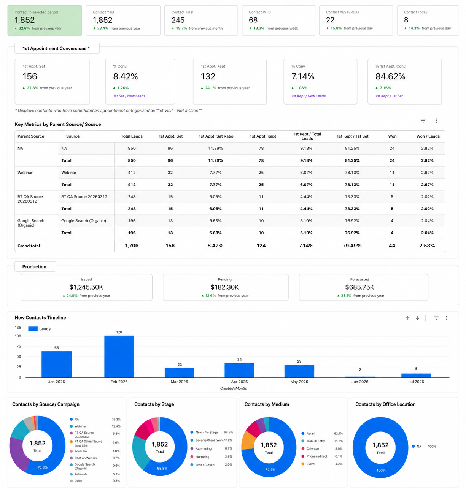
Task: Sort table by Total Leads column header
Action: point(132,136)
